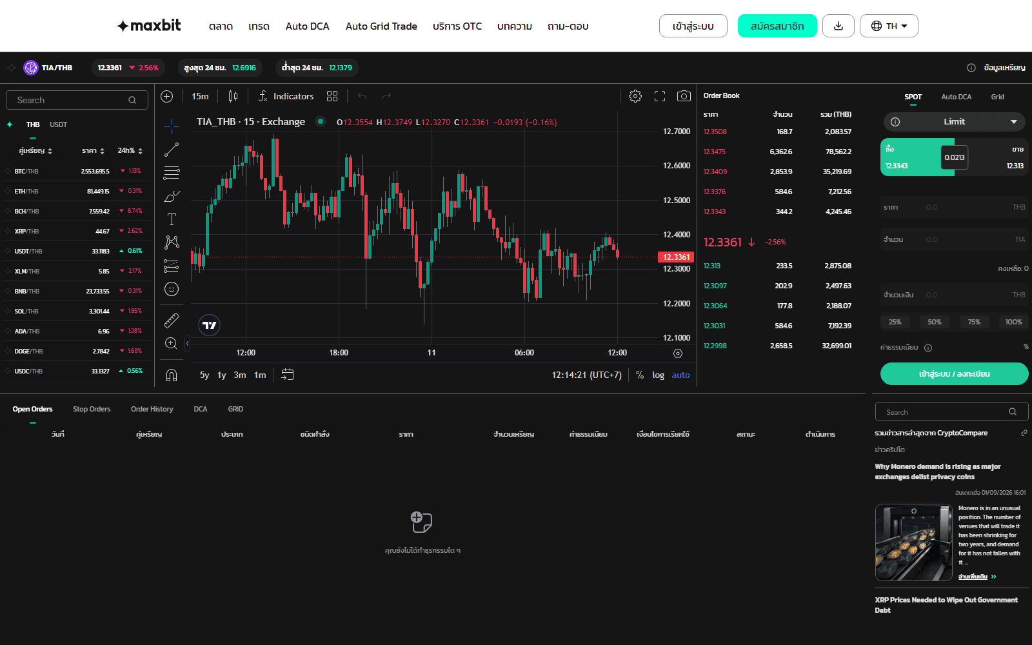The width and height of the screenshot is (1032, 645).
Task: Open the forecasting and measurement tools
Action: click(x=172, y=266)
